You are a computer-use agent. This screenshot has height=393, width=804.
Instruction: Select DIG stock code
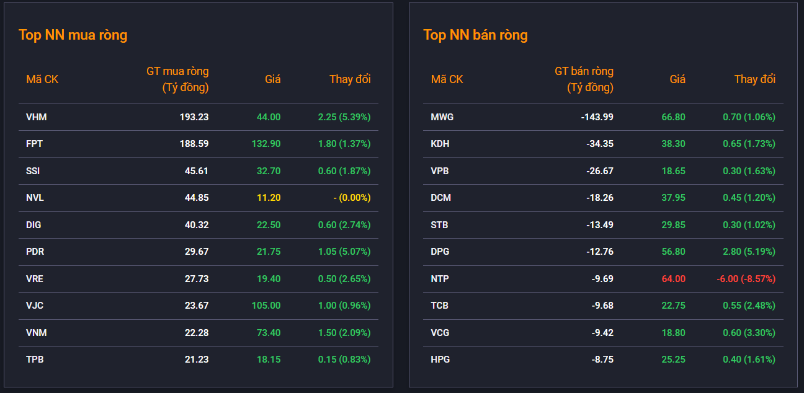click(33, 225)
